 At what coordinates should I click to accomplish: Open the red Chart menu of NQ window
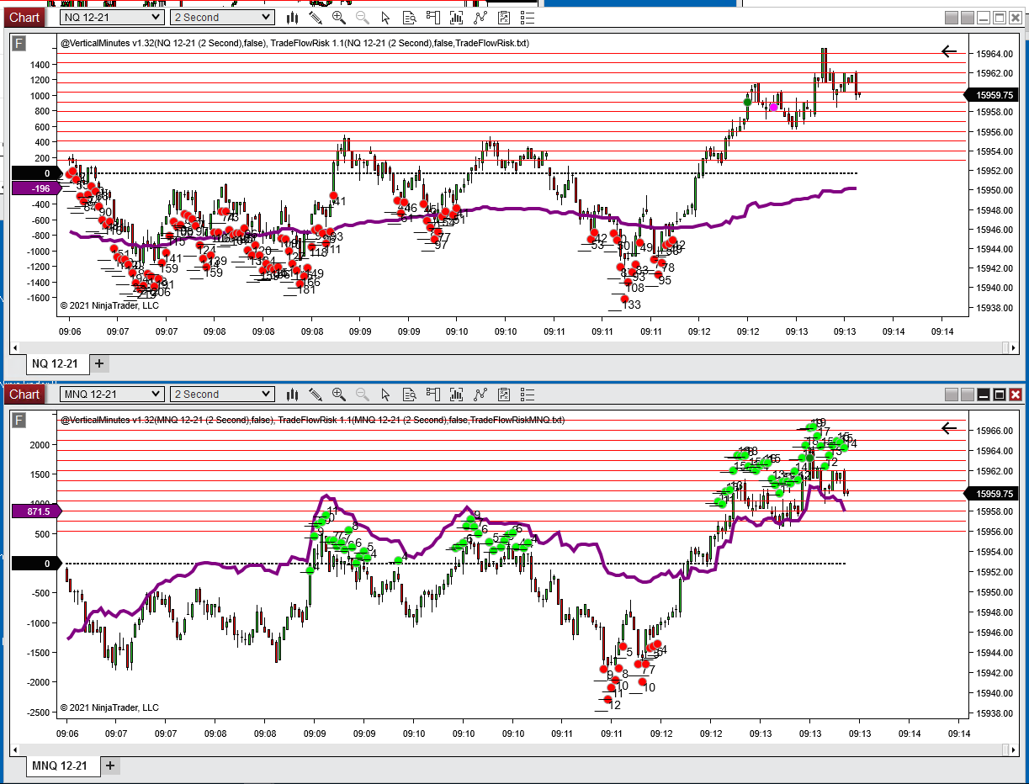(24, 17)
